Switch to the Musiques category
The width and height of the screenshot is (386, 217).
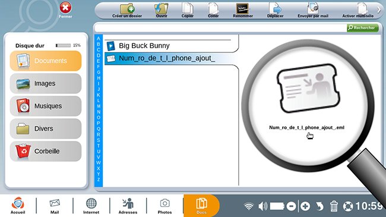coord(46,106)
